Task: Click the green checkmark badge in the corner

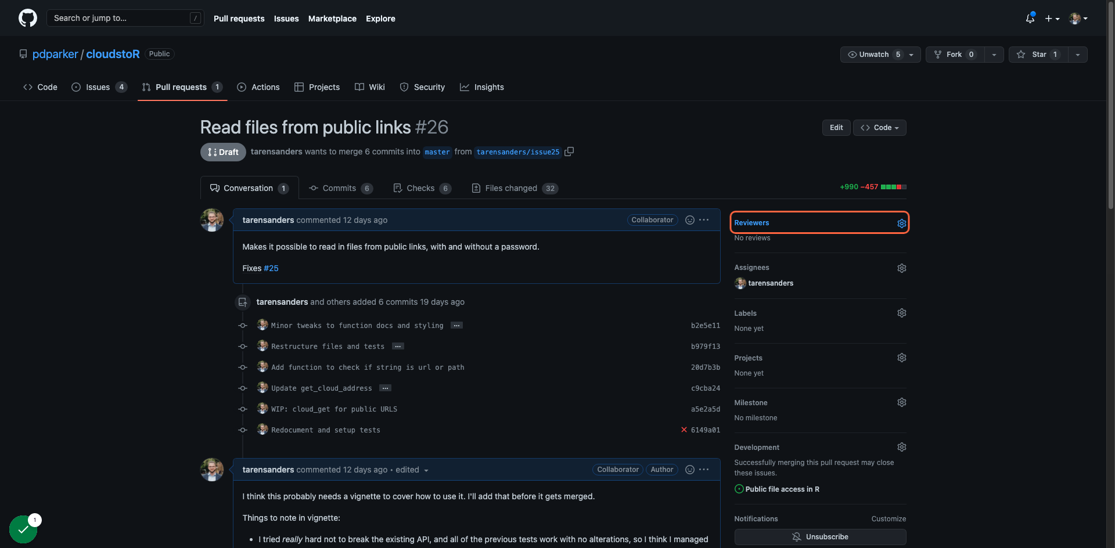Action: coord(23,529)
